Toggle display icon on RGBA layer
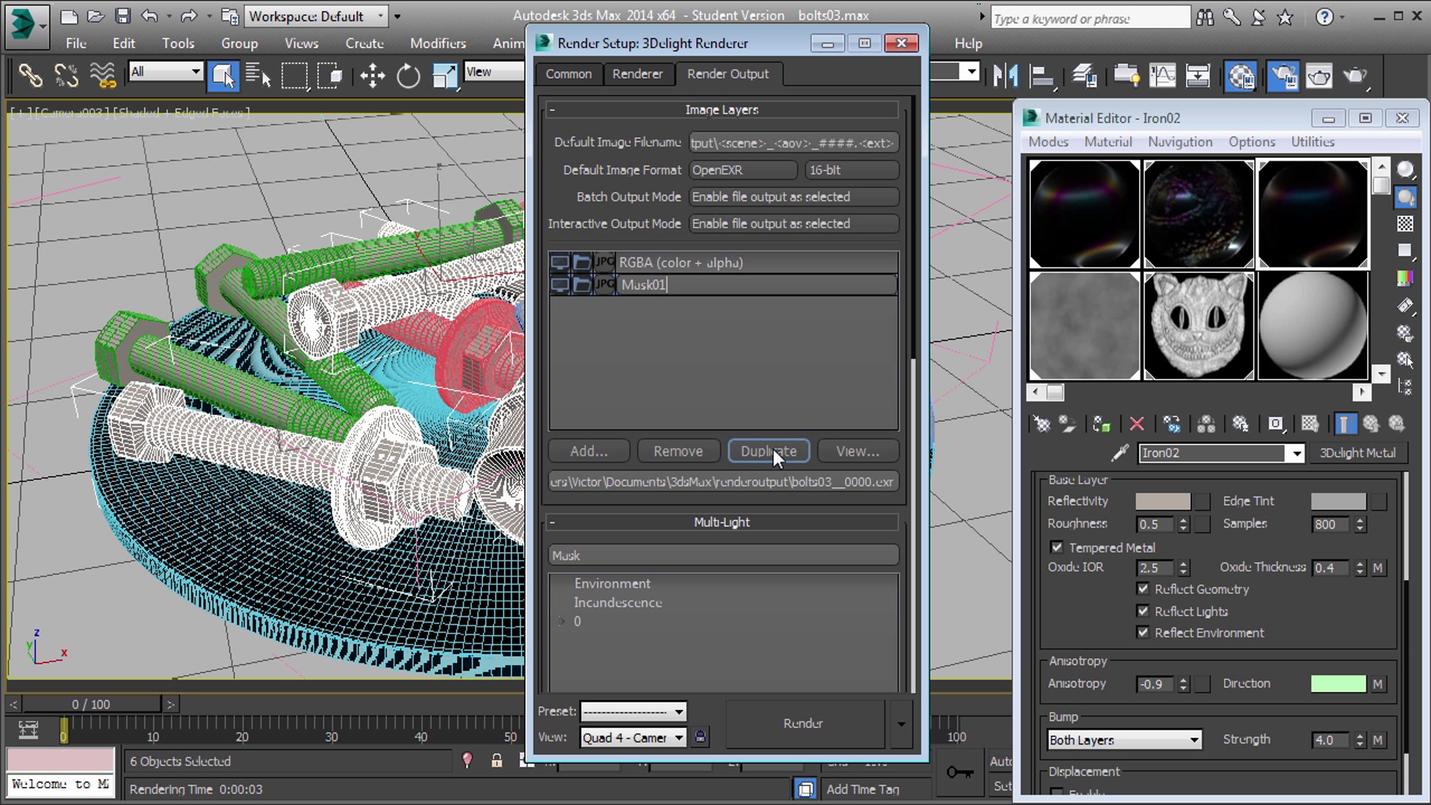This screenshot has width=1431, height=805. click(x=559, y=262)
